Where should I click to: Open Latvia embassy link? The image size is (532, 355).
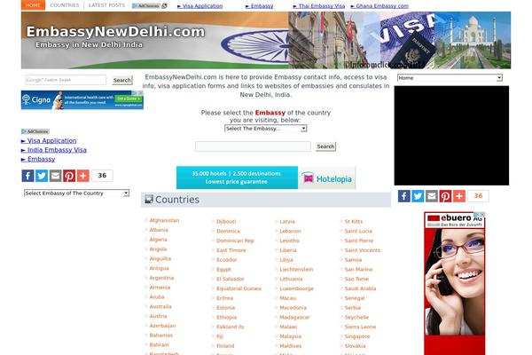pyautogui.click(x=287, y=222)
